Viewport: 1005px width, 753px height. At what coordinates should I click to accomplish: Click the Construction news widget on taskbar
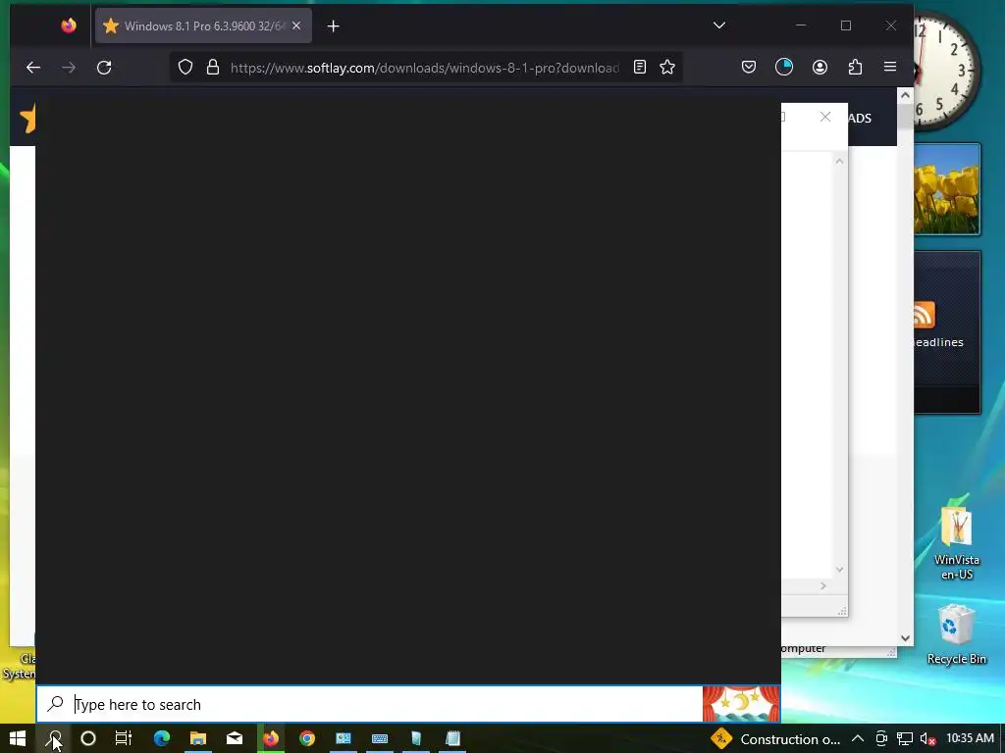point(775,739)
